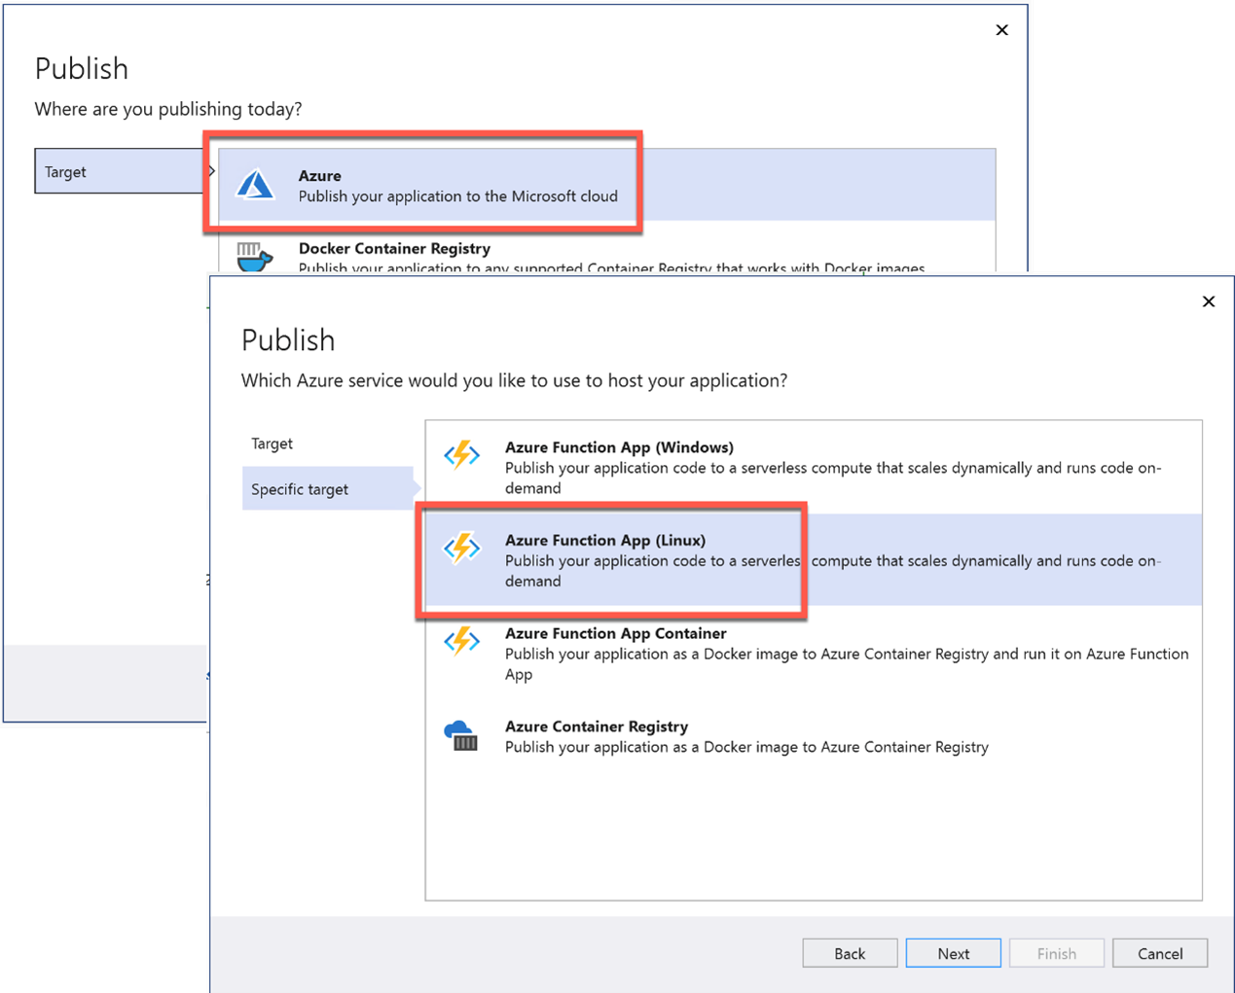Click the Azure Function App (Windows) lightning icon
This screenshot has height=993, width=1235.
pyautogui.click(x=462, y=454)
